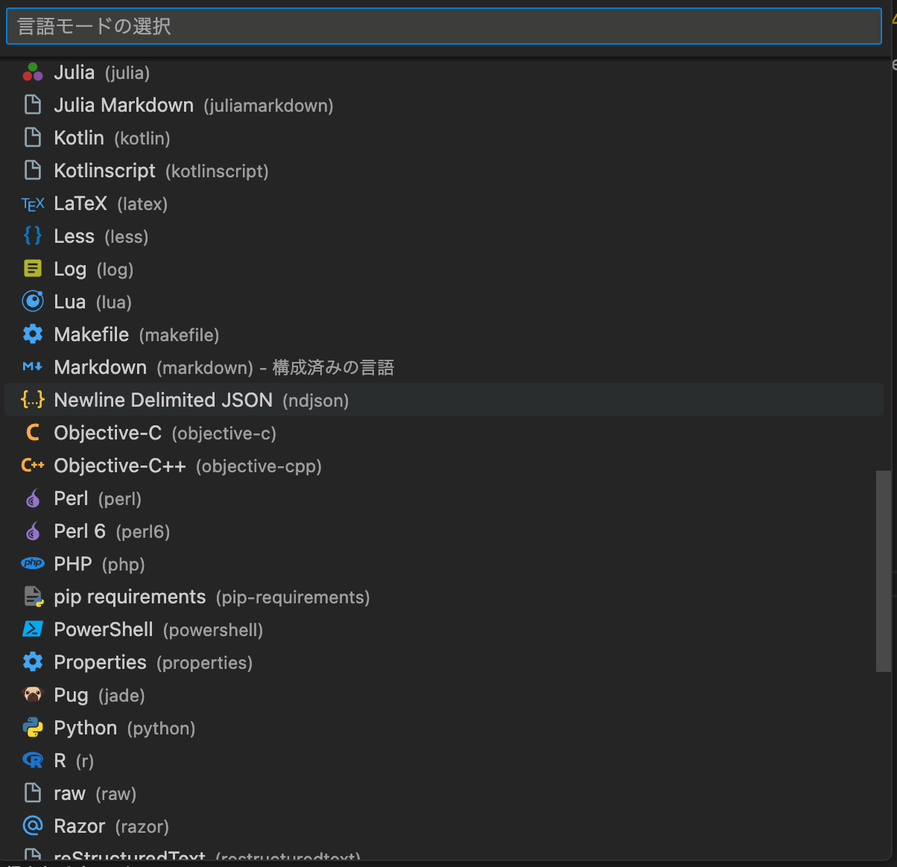Set language mode to LaTeX (latex)
897x867 pixels.
pos(444,203)
